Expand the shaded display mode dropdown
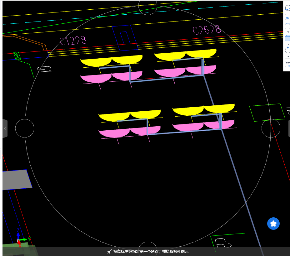290x256 pixels. tap(288, 44)
